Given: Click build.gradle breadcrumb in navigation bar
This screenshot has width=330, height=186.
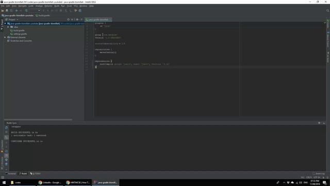Looking at the screenshot, I should pyautogui.click(x=43, y=16).
